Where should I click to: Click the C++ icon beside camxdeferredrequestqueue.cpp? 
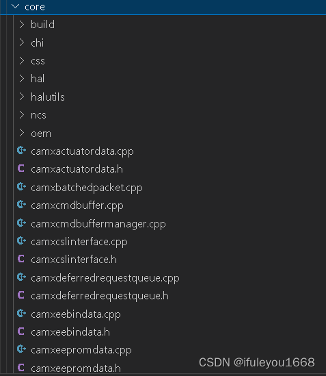pos(21,277)
